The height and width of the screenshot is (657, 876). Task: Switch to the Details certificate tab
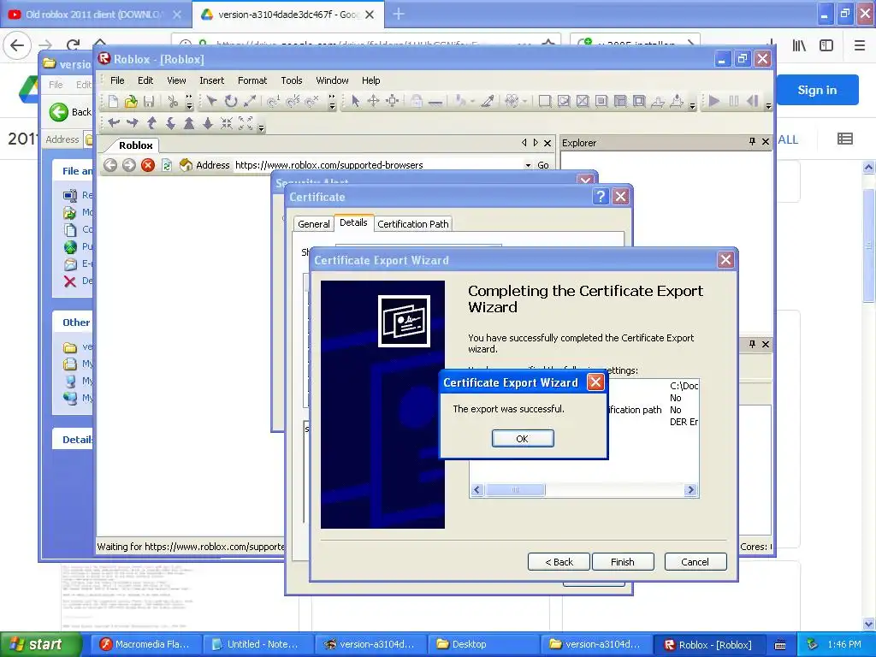[x=353, y=222]
